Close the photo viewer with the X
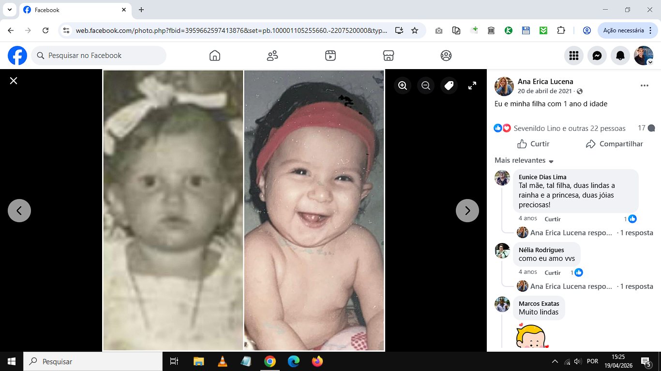 tap(14, 81)
